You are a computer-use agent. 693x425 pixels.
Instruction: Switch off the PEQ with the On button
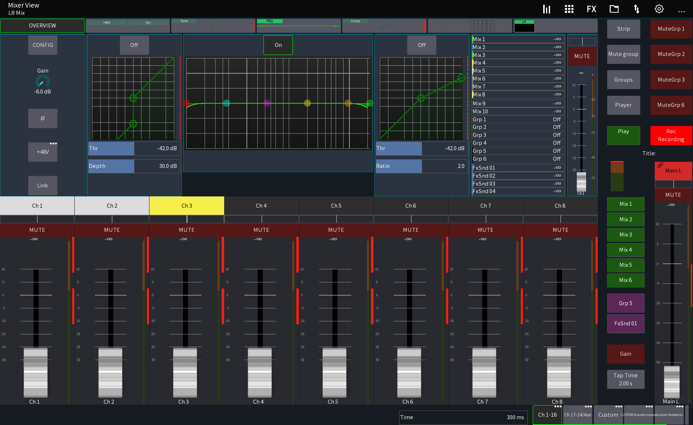(x=278, y=45)
